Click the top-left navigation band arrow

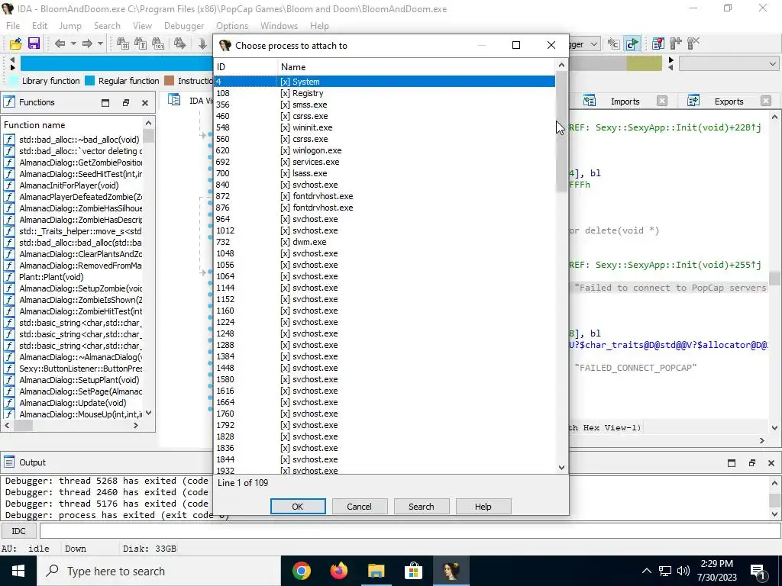point(12,60)
